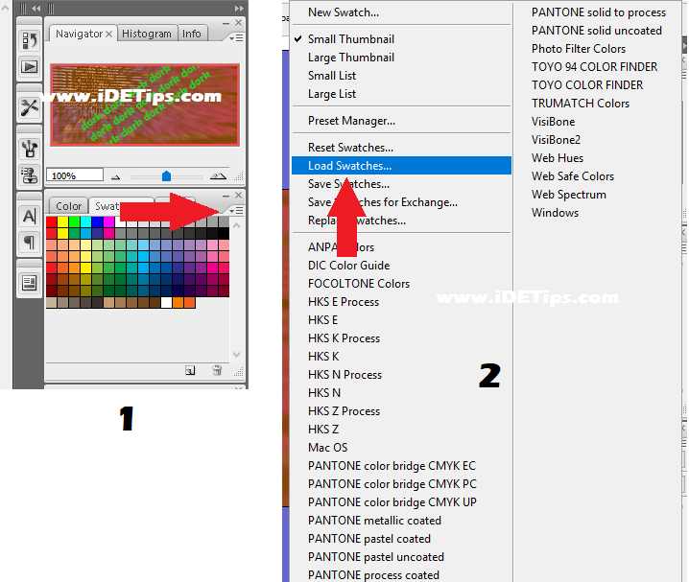The height and width of the screenshot is (582, 689).
Task: Open the Paragraph panel icon
Action: (30, 243)
